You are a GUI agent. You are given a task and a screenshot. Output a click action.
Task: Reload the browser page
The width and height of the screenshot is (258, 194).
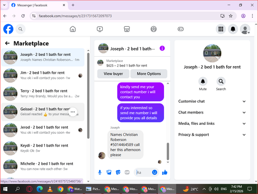point(23,16)
